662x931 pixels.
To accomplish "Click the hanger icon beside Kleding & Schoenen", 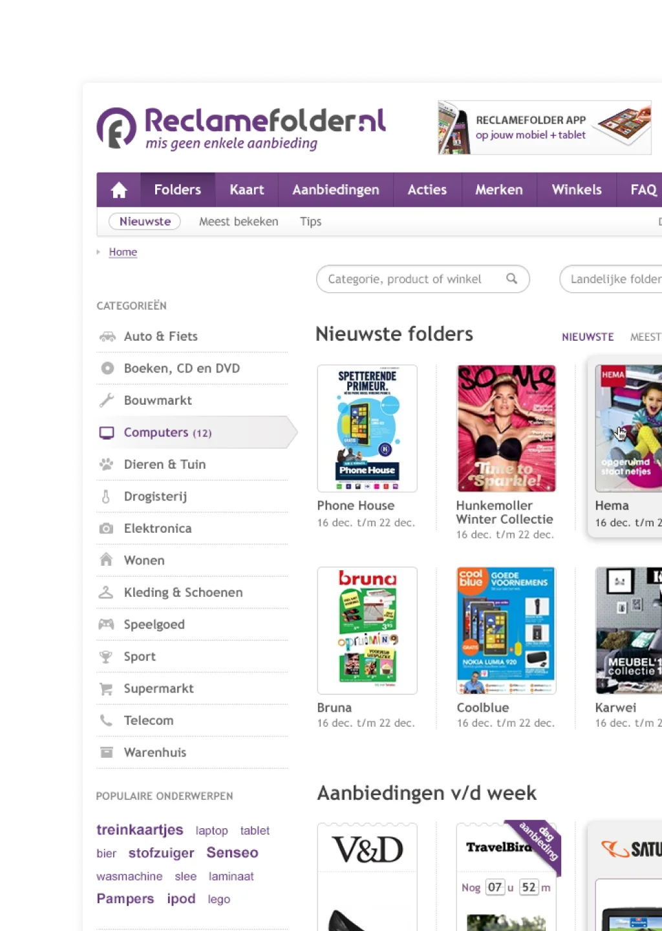I will point(105,592).
